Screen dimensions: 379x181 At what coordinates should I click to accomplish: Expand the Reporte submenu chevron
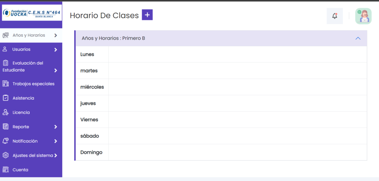(x=56, y=127)
